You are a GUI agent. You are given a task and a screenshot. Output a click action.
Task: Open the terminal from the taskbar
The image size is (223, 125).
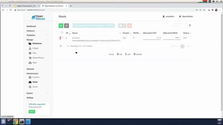(x=22, y=122)
